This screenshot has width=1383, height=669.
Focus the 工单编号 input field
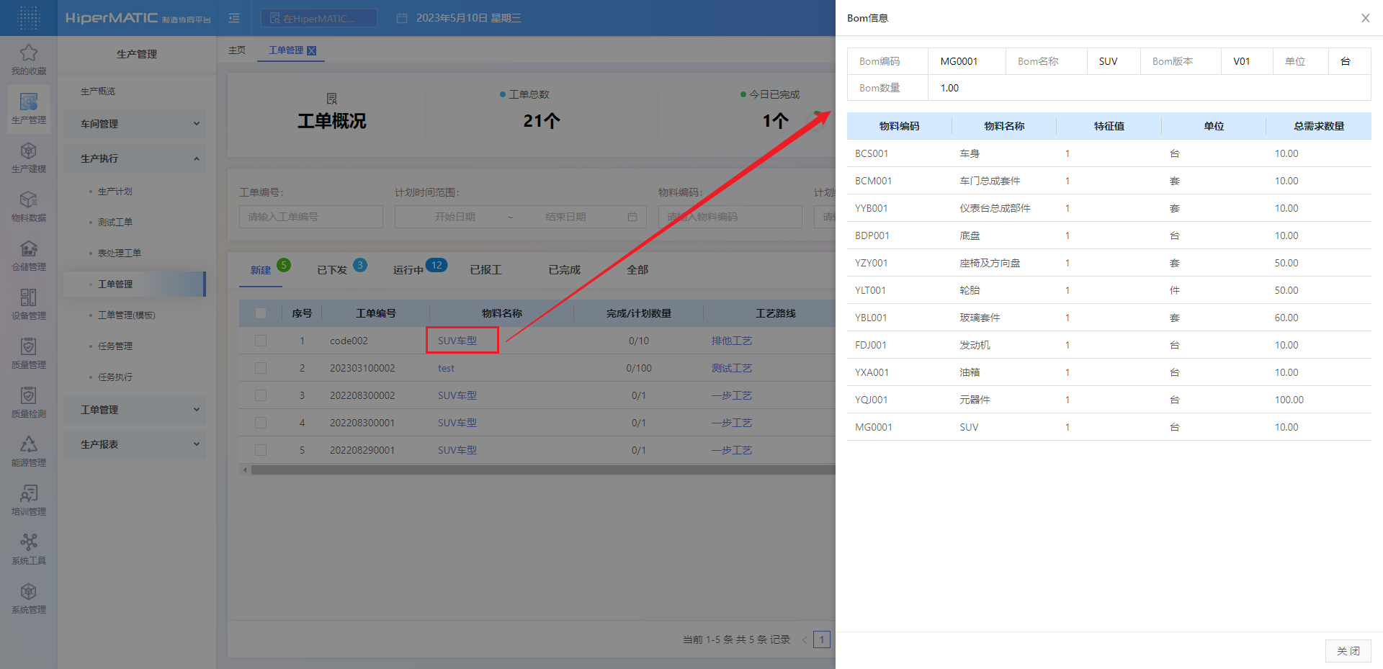[311, 217]
